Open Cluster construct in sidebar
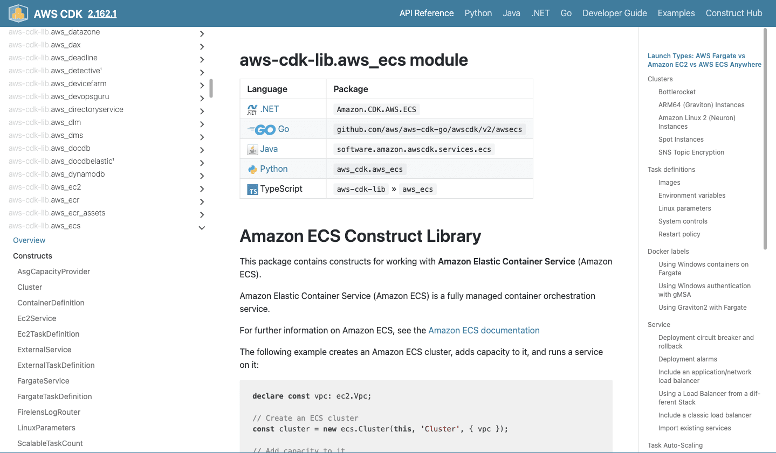This screenshot has height=453, width=776. click(x=30, y=288)
